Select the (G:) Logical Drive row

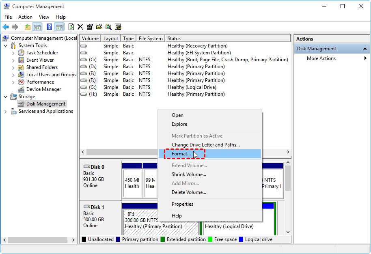185,87
